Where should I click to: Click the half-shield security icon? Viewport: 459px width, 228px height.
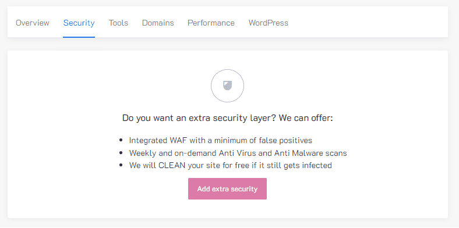227,85
